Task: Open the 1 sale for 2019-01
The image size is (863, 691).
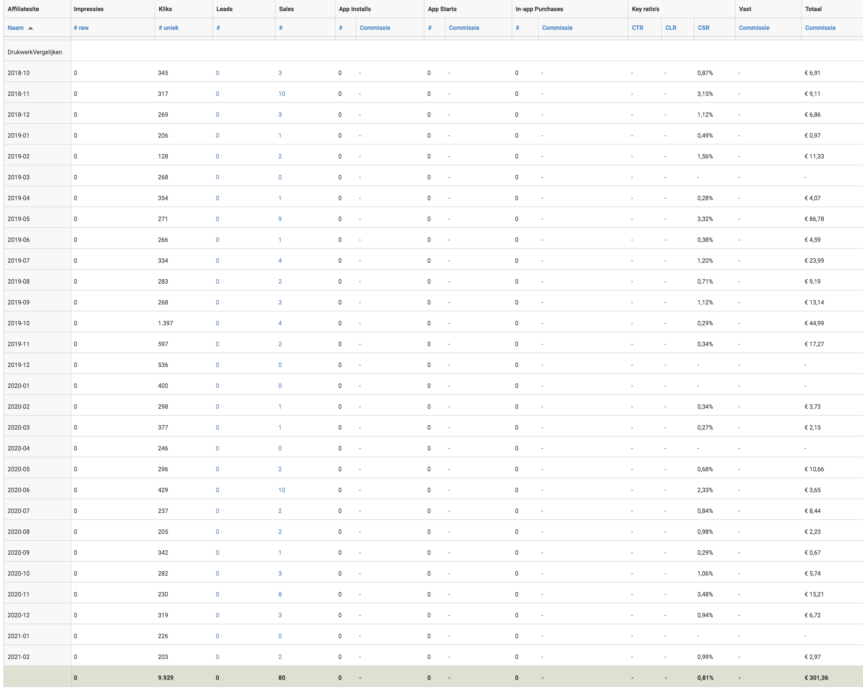Action: [x=280, y=135]
